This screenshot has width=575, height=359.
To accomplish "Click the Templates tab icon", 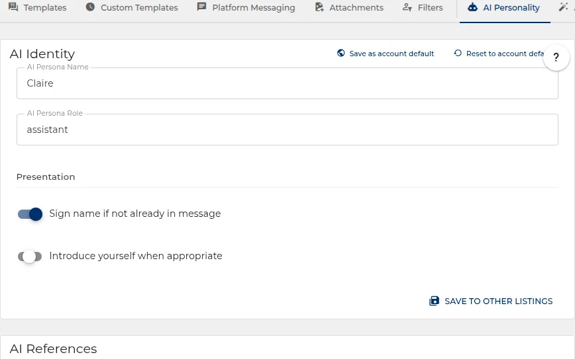I will [x=13, y=7].
